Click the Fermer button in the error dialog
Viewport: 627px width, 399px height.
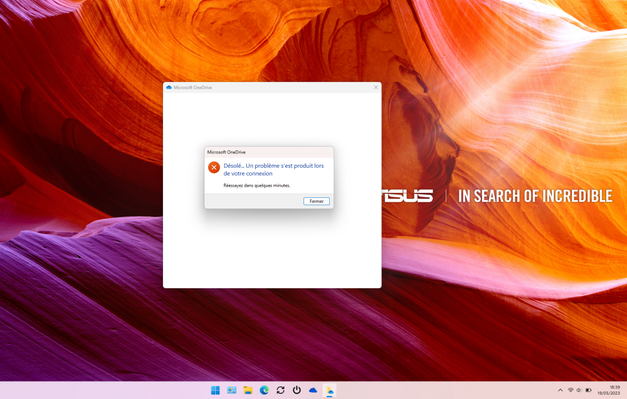316,201
